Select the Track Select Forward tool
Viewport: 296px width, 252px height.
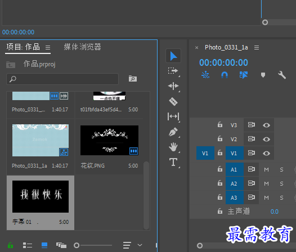coord(173,71)
